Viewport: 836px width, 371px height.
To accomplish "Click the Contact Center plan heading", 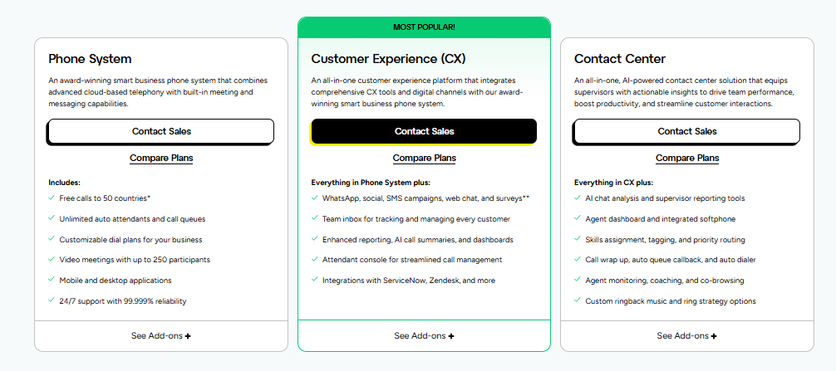I will tap(619, 59).
